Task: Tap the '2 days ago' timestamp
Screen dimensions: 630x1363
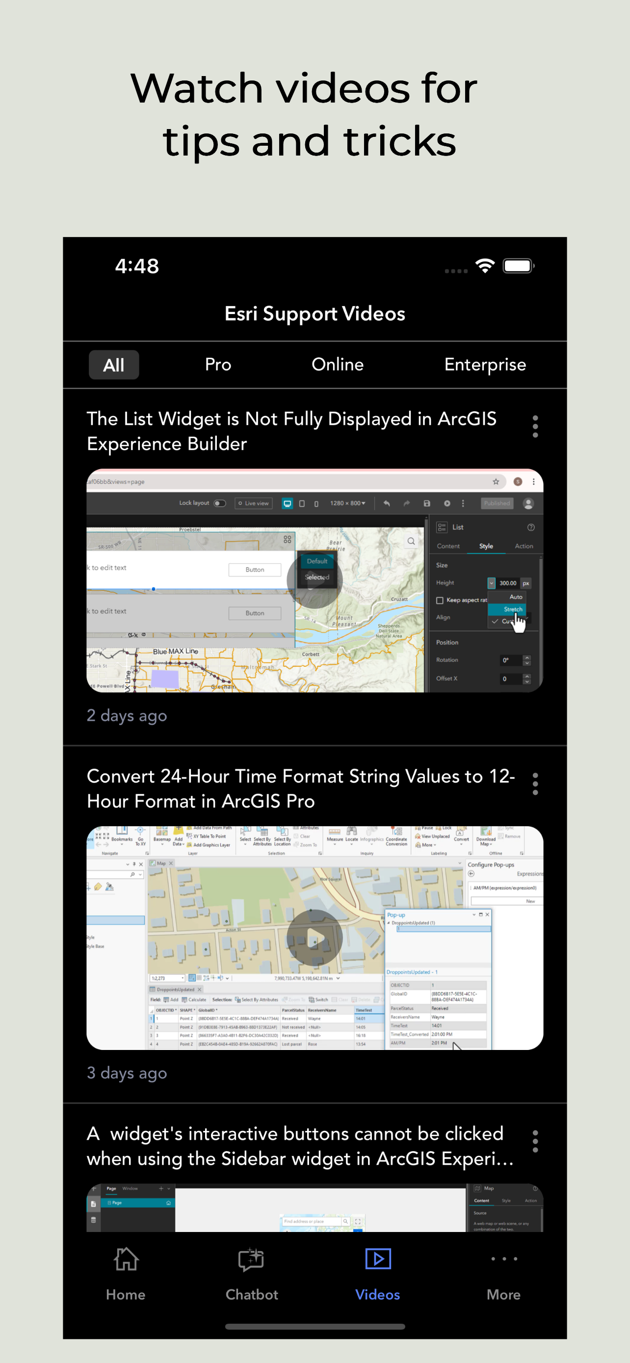Action: [x=127, y=715]
